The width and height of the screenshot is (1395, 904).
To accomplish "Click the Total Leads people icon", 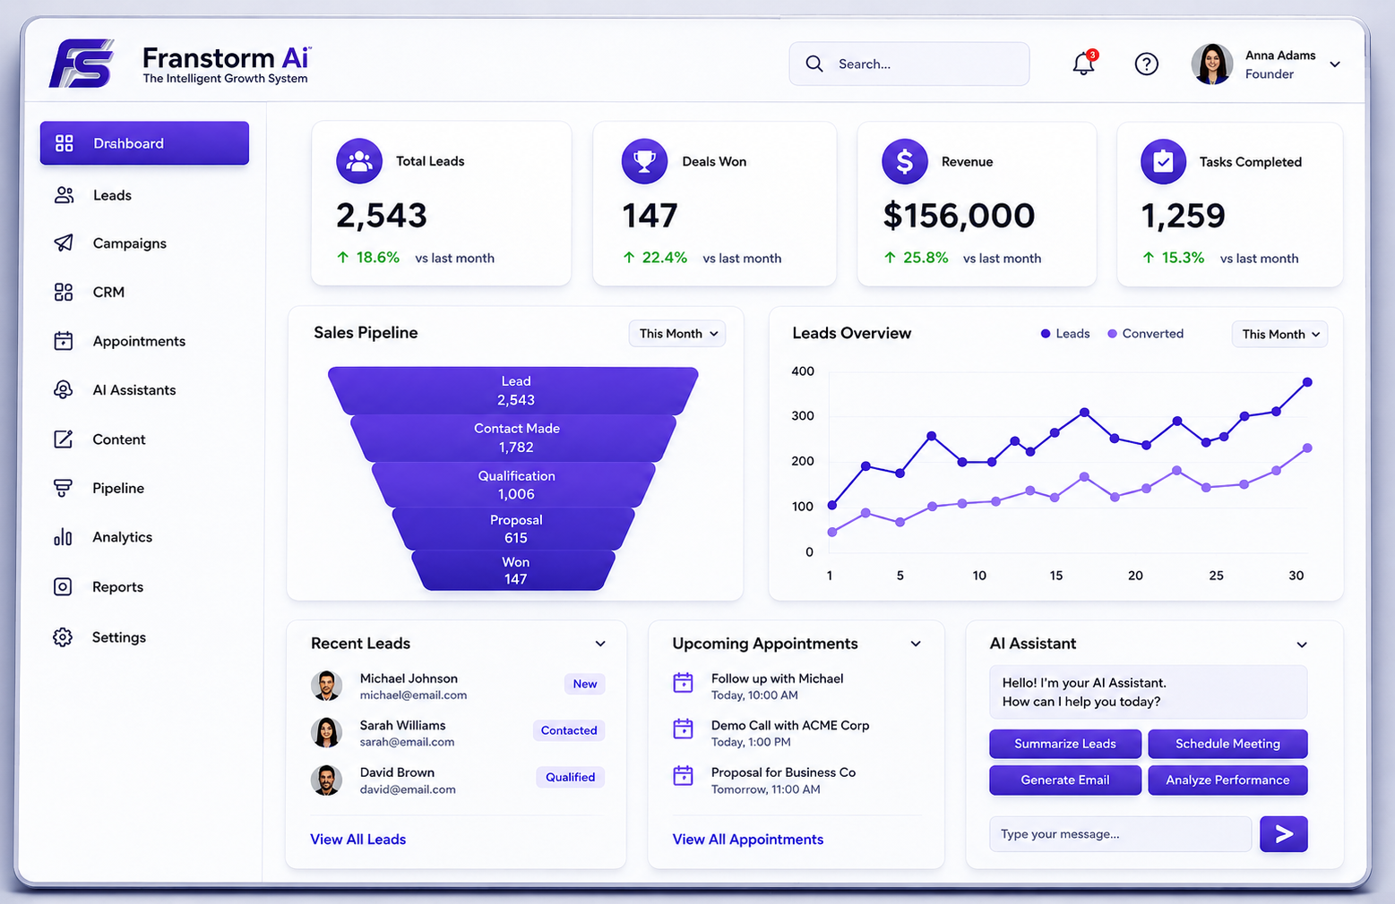I will coord(359,161).
